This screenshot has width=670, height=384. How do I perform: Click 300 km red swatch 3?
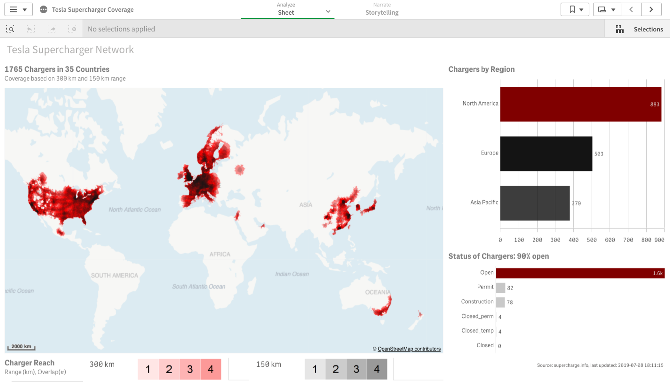[190, 369]
